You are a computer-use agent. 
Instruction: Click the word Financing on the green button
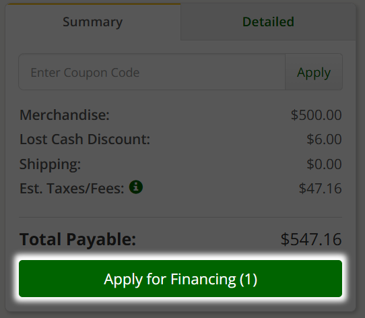pyautogui.click(x=203, y=279)
